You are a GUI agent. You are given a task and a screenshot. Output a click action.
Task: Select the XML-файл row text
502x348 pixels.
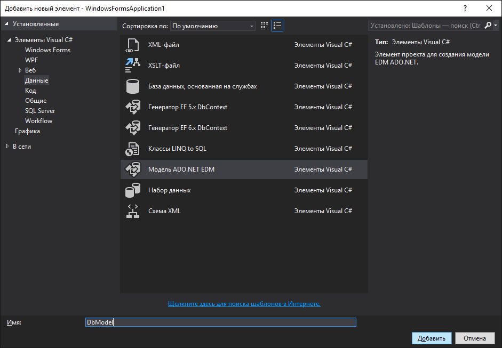click(164, 45)
